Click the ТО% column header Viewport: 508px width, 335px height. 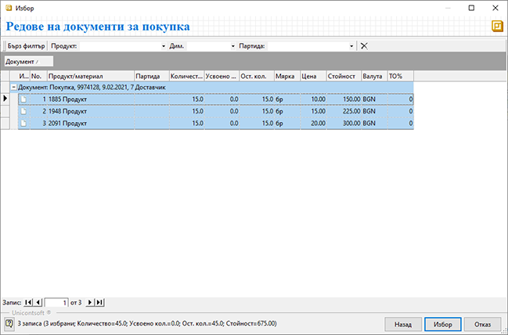(x=401, y=76)
